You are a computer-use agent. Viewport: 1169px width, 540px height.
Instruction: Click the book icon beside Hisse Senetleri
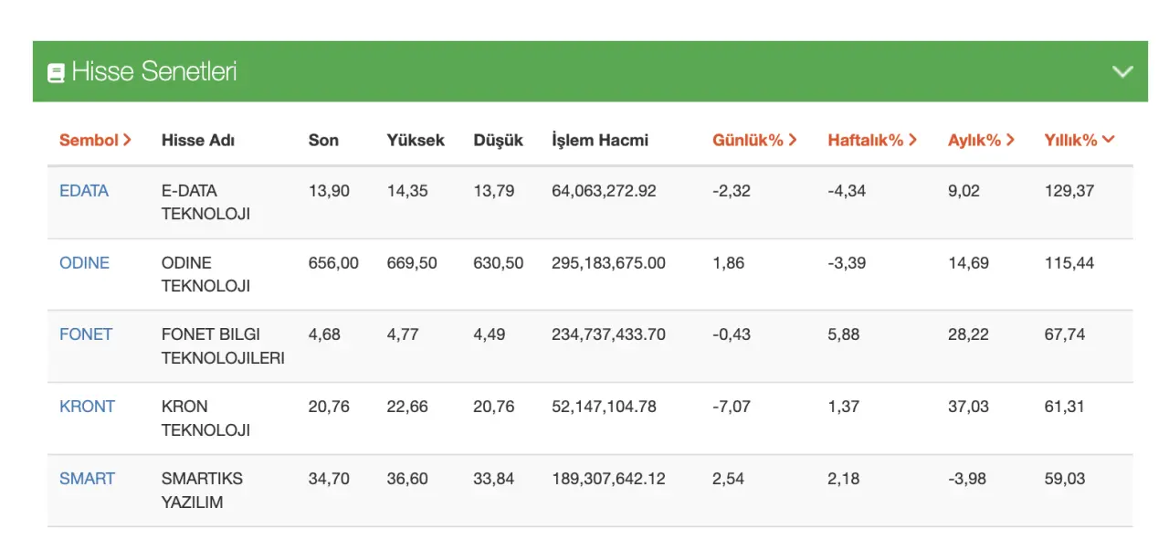pos(56,72)
